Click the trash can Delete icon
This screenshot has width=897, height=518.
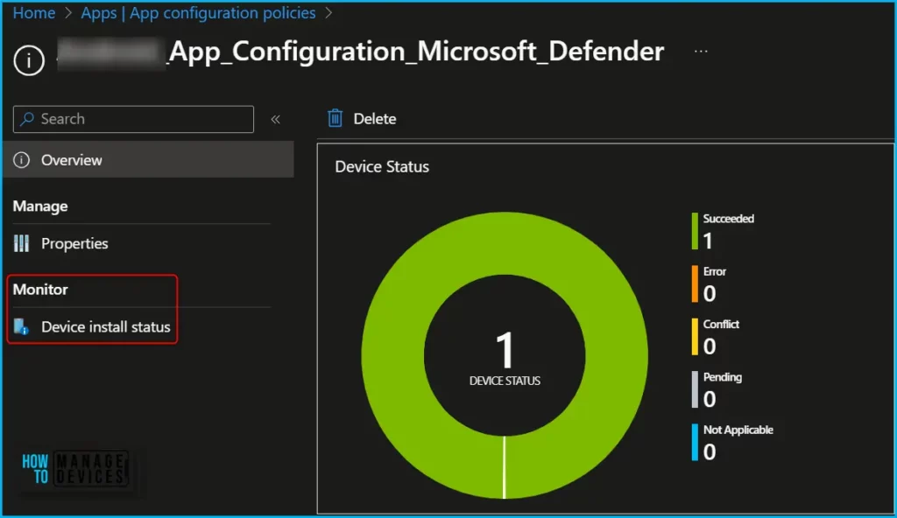point(335,118)
